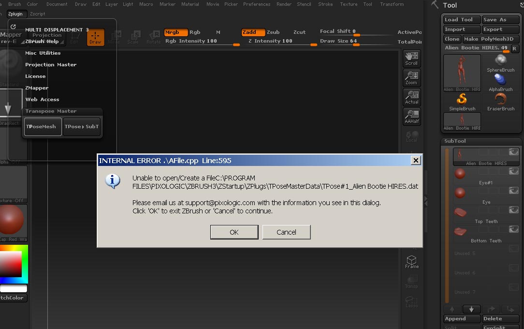Image resolution: width=524 pixels, height=329 pixels.
Task: Toggle visibility of Bottom Teeth subtool
Action: 514,229
